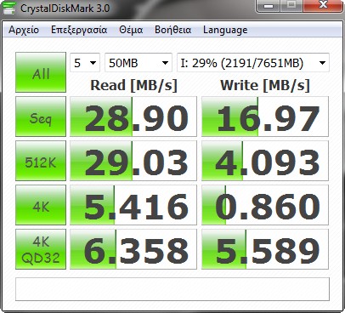Click the Seq write result 16.97
Image resolution: width=345 pixels, height=313 pixels.
tap(265, 117)
